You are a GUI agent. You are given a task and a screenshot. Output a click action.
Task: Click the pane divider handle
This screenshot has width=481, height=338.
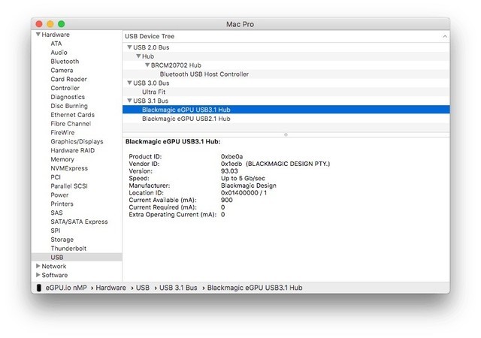[x=286, y=134]
